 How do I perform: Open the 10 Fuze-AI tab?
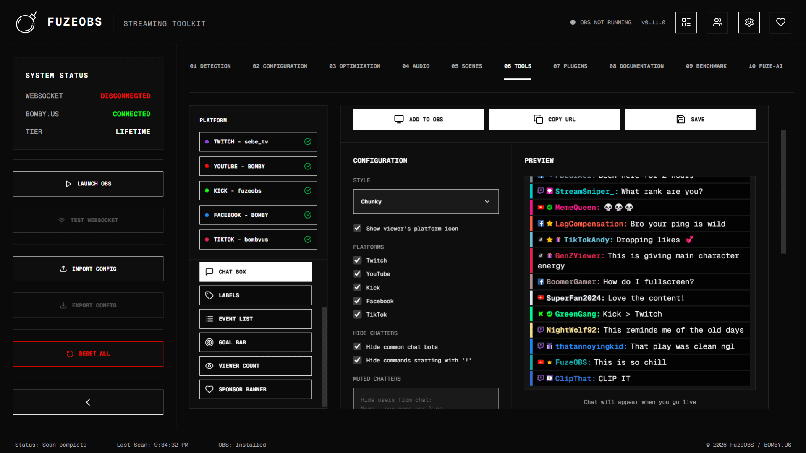pyautogui.click(x=766, y=66)
